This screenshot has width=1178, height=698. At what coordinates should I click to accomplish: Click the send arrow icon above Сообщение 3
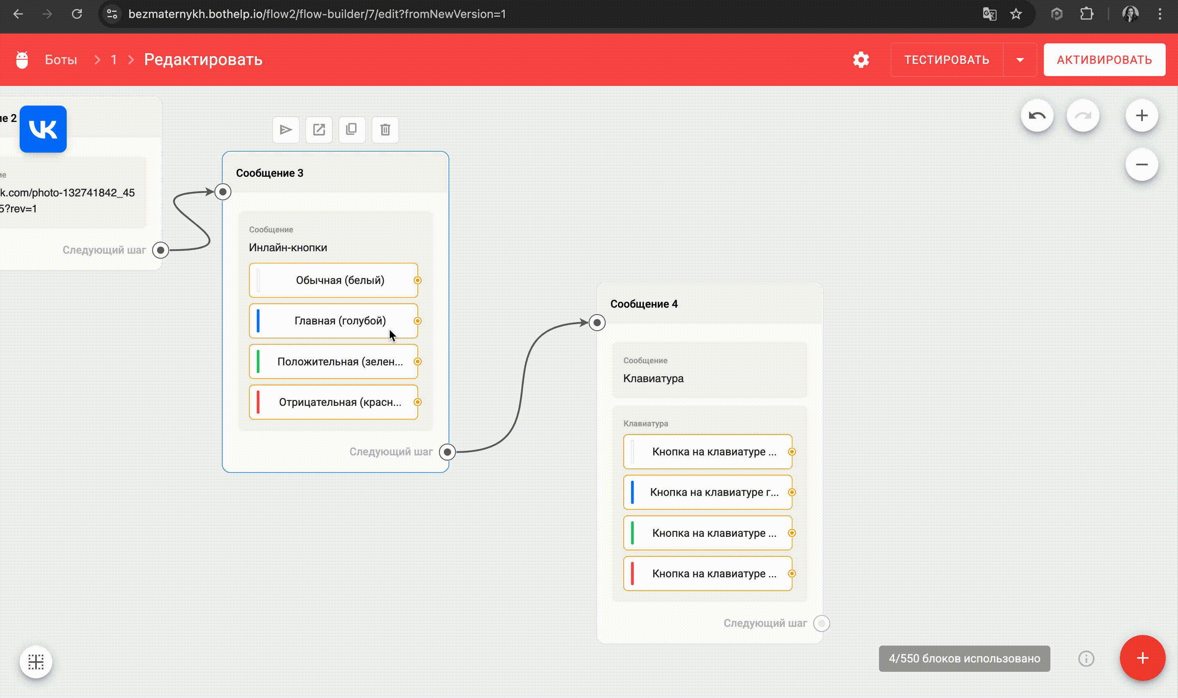click(286, 129)
